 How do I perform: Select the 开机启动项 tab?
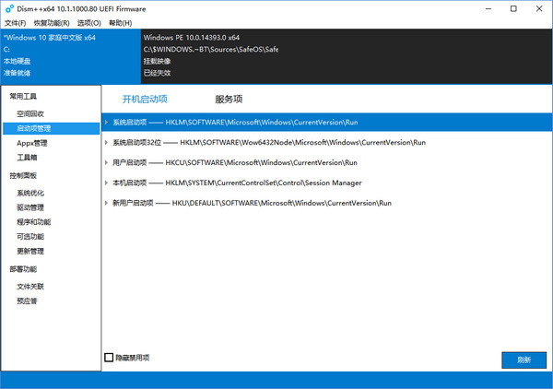point(145,100)
